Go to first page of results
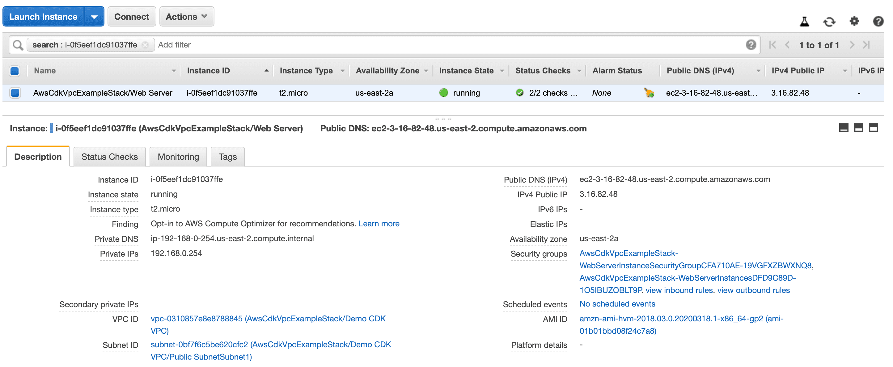This screenshot has width=893, height=367. coord(772,45)
